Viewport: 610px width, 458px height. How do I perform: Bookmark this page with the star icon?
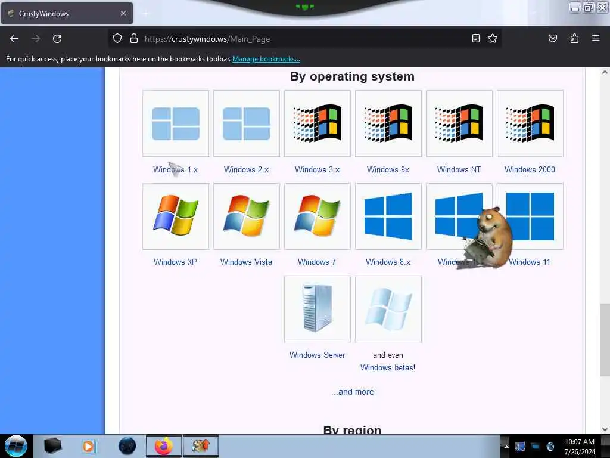493,38
